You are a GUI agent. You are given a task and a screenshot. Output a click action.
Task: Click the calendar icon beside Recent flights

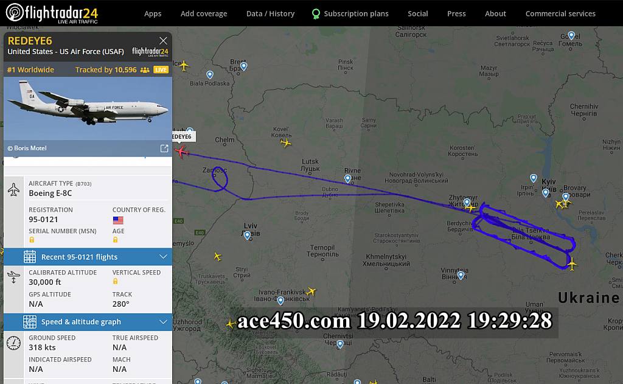tap(30, 257)
